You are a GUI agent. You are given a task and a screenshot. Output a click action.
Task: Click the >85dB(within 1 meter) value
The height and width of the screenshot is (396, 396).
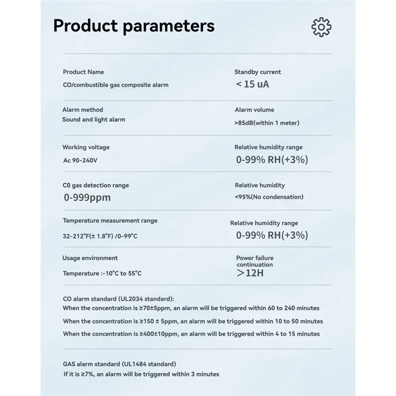[x=267, y=123]
